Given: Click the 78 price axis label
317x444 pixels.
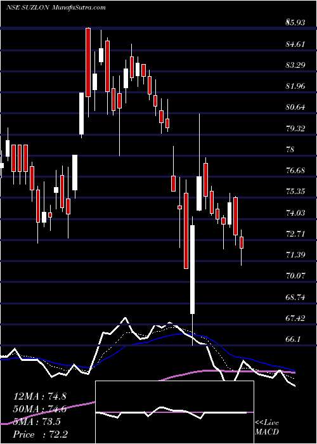Looking at the screenshot, I should [x=290, y=150].
